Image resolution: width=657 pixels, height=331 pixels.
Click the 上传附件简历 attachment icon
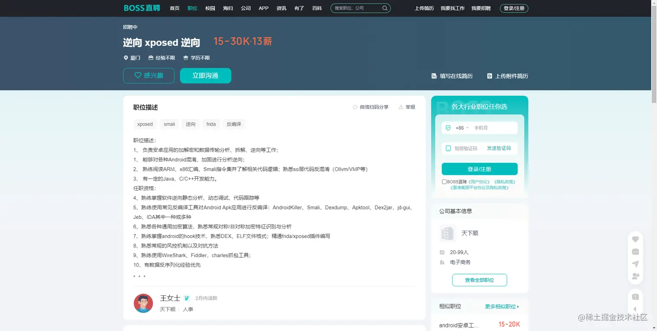coord(490,76)
